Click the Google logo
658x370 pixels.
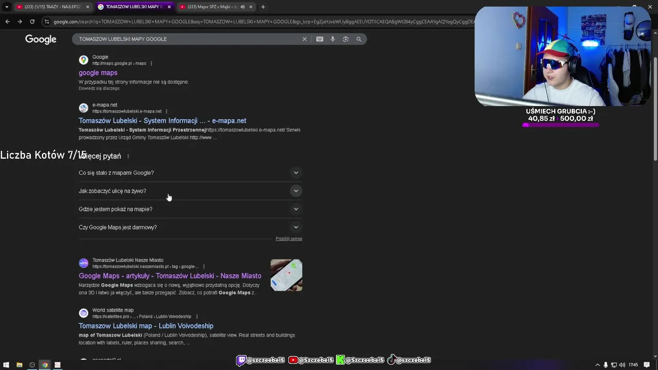click(41, 40)
